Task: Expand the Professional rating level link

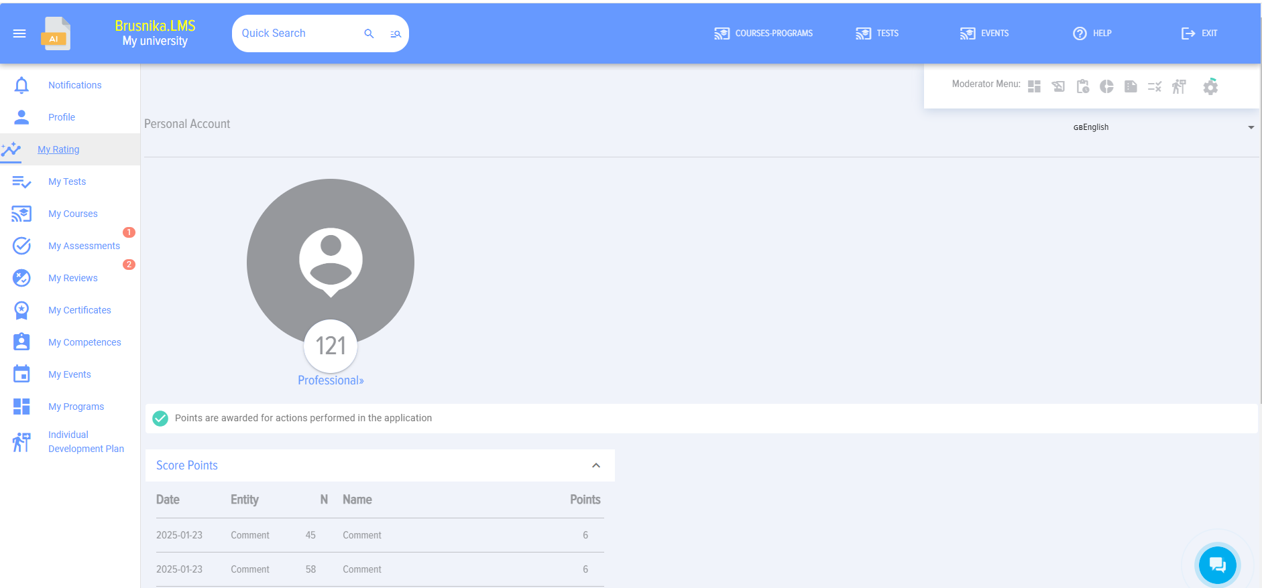Action: coord(331,380)
